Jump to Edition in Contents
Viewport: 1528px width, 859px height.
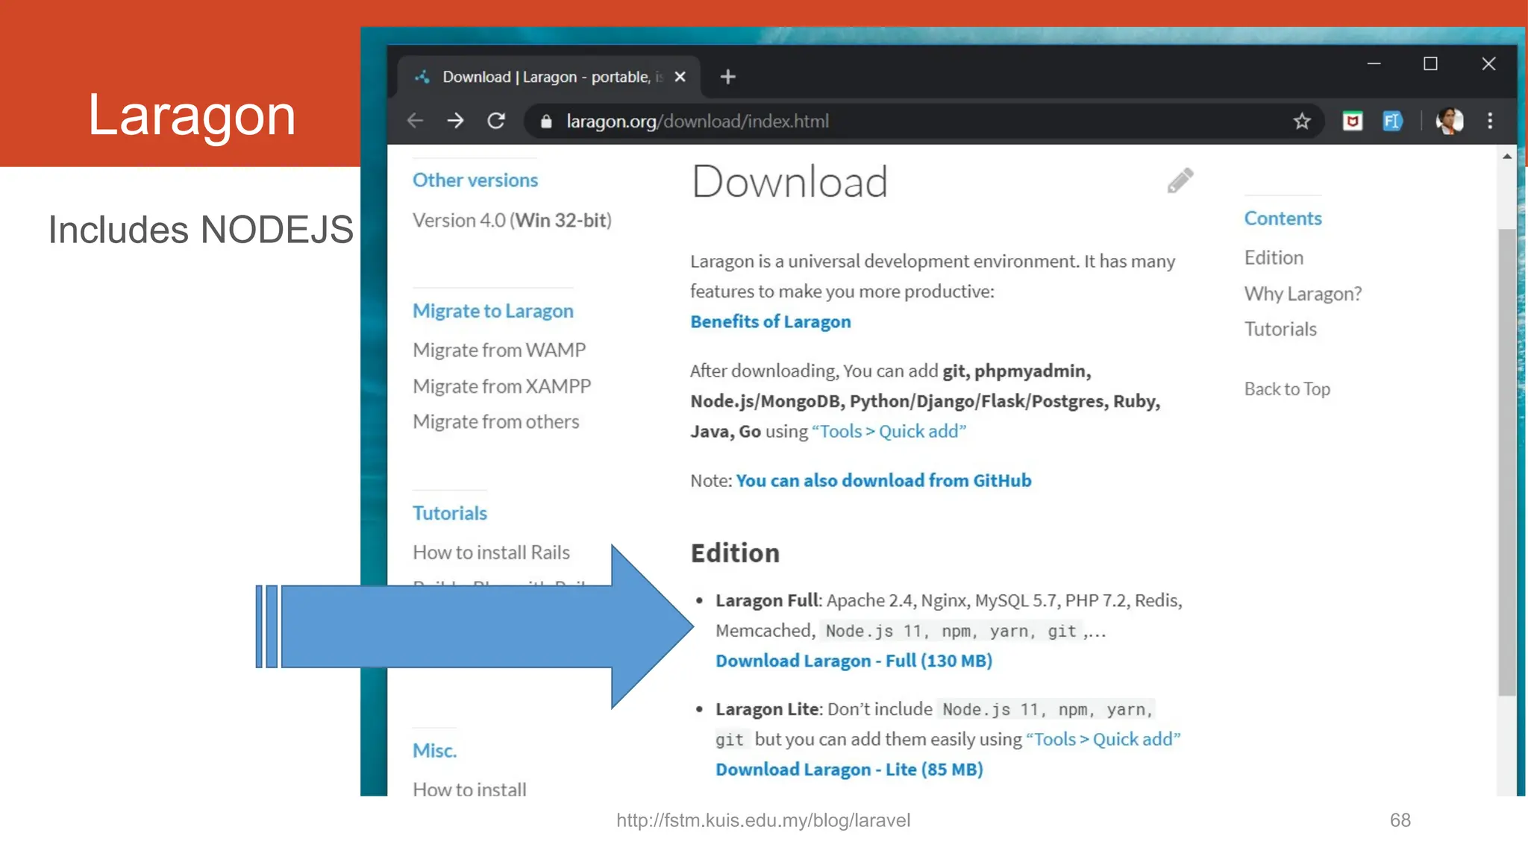[1274, 258]
